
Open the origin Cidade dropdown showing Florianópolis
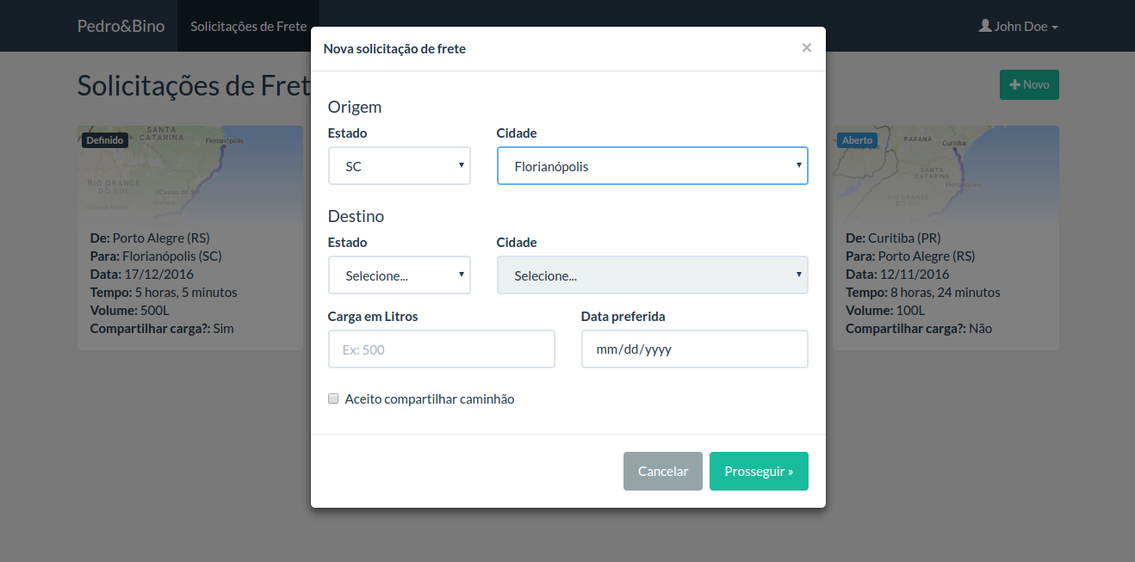pos(652,166)
